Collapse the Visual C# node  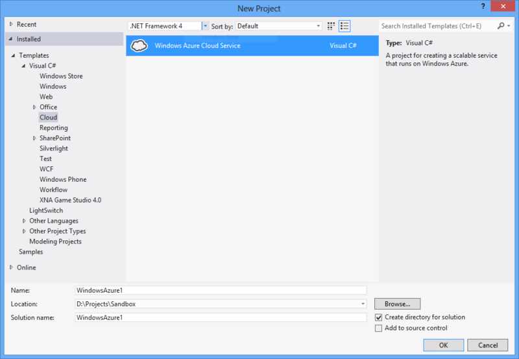coord(23,66)
